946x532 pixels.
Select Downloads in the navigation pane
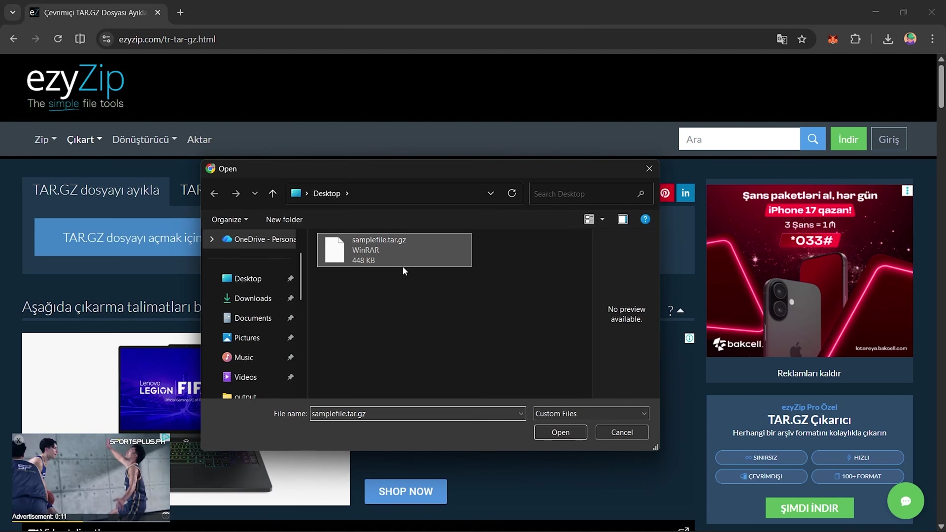click(x=253, y=299)
